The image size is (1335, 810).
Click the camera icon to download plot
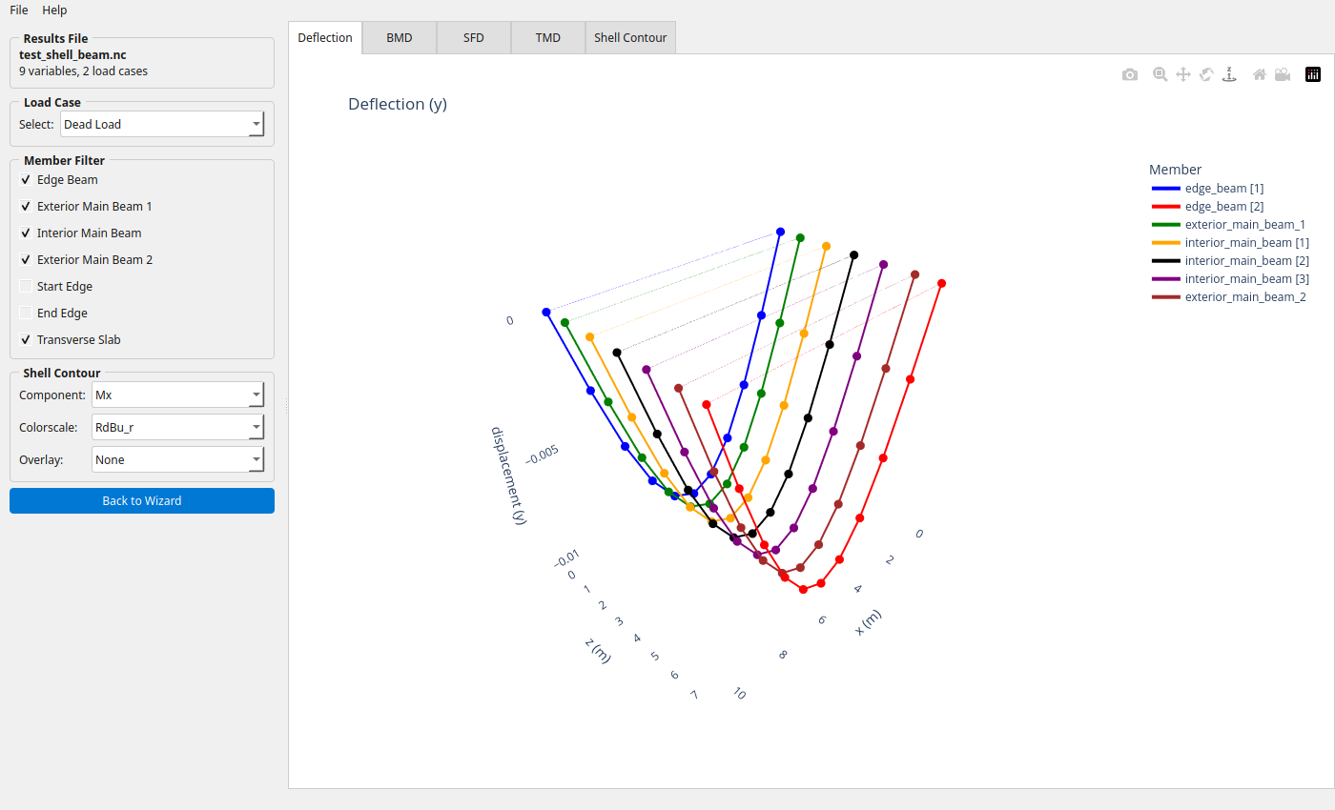[x=1130, y=74]
